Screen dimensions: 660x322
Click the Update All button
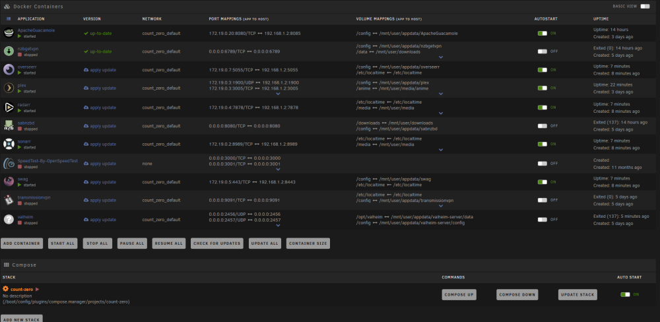pos(265,243)
